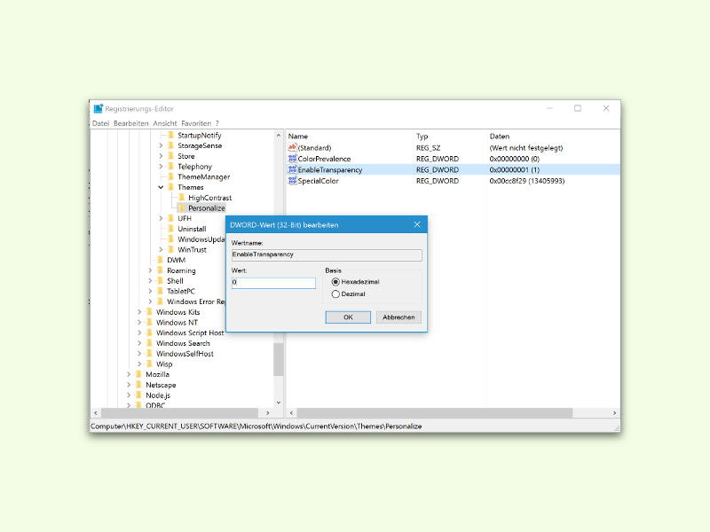Click the ThemeManager folder icon
The height and width of the screenshot is (532, 710).
tap(171, 176)
